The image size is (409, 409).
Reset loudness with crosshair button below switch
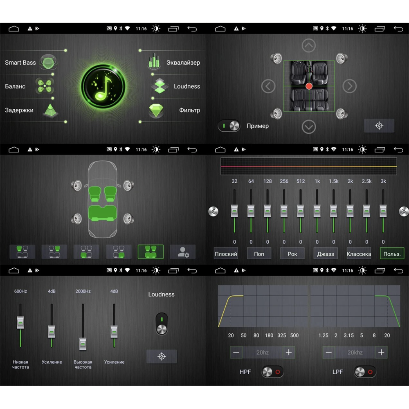(x=162, y=356)
